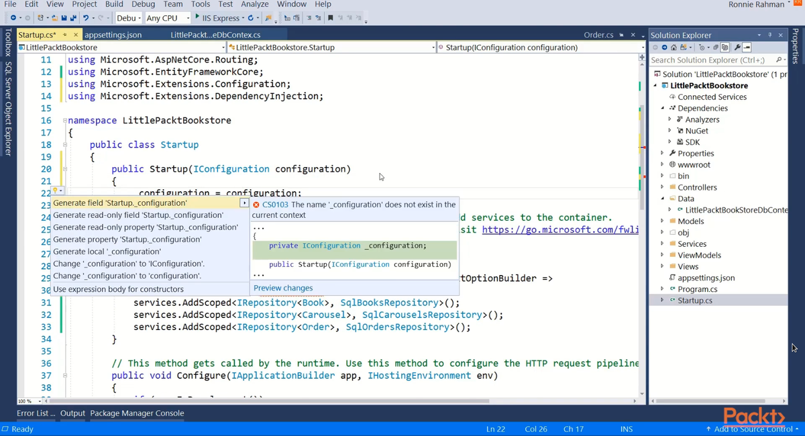Image resolution: width=805 pixels, height=436 pixels.
Task: Click the Preview changes link
Action: [x=283, y=288]
